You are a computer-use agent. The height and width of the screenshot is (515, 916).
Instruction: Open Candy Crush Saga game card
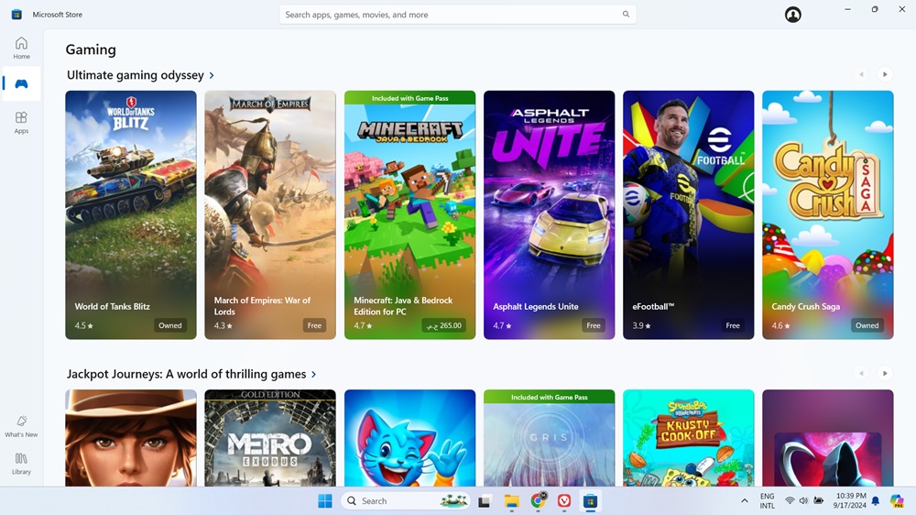click(x=828, y=214)
